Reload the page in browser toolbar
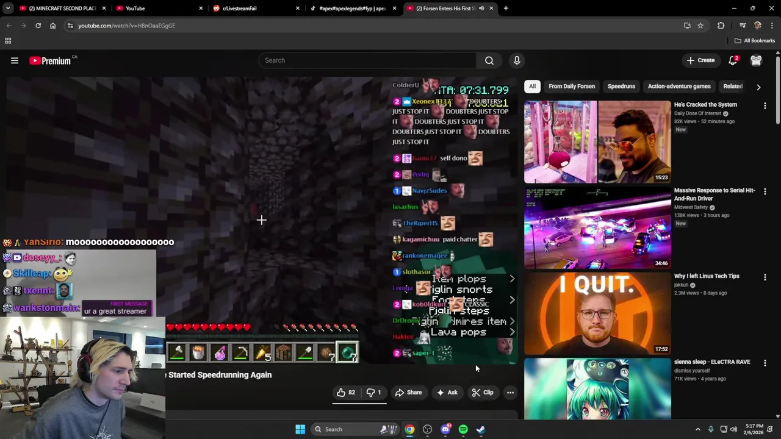 (x=38, y=26)
